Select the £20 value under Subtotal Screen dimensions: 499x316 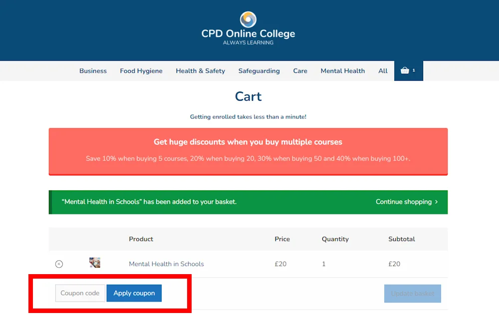coord(394,264)
